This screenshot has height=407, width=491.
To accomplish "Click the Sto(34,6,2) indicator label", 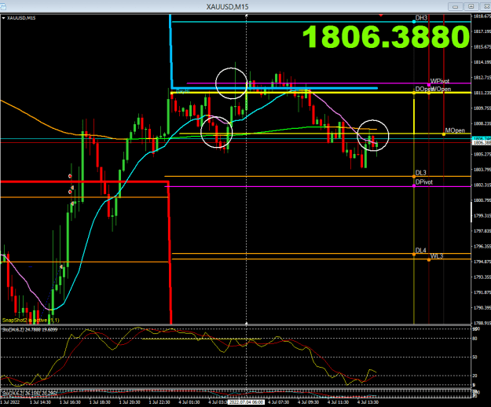I will 30,330.
